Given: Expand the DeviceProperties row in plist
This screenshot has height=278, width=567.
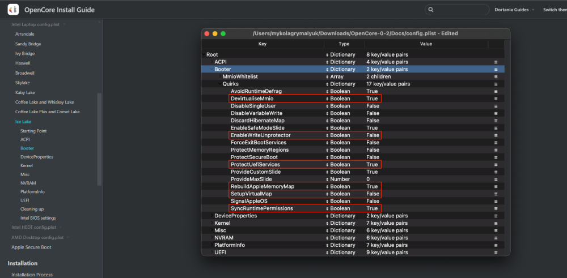Looking at the screenshot, I should tap(212, 216).
